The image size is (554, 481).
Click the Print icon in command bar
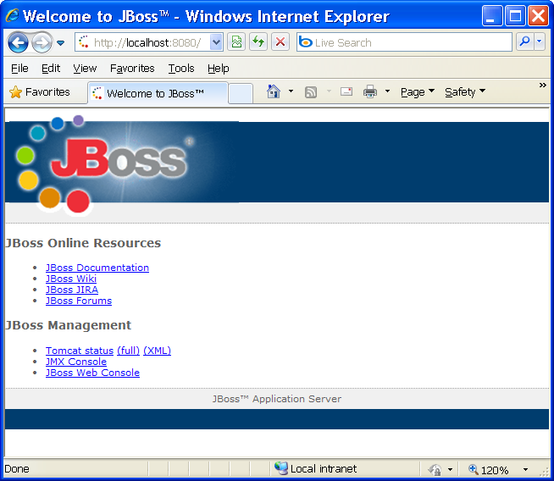click(x=370, y=92)
